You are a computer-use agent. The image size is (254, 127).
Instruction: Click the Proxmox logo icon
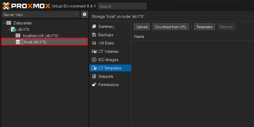tap(6, 6)
